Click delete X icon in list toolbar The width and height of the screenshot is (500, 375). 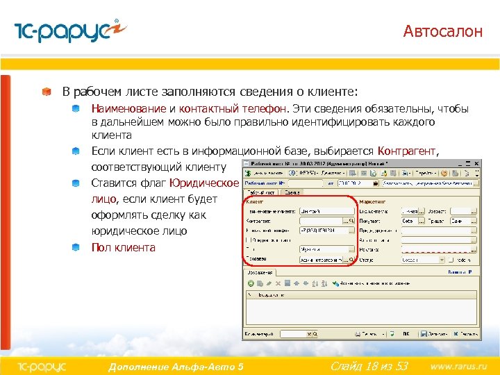pyautogui.click(x=278, y=283)
